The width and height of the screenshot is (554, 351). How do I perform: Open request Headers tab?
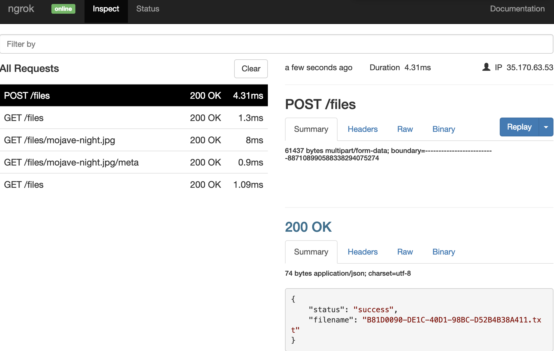tap(362, 129)
